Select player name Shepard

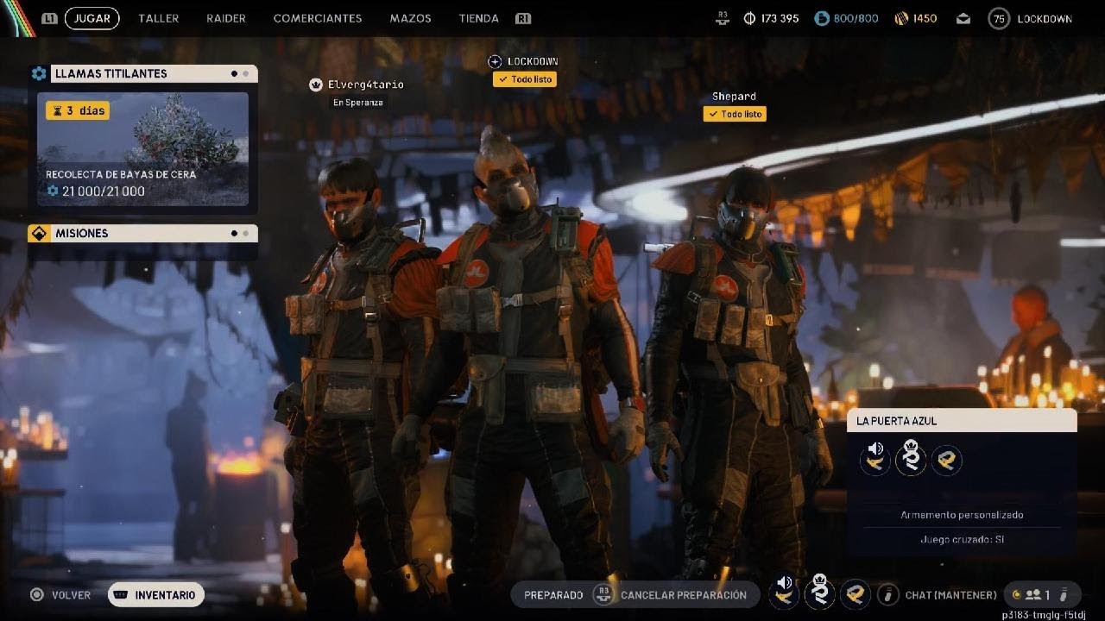point(734,97)
